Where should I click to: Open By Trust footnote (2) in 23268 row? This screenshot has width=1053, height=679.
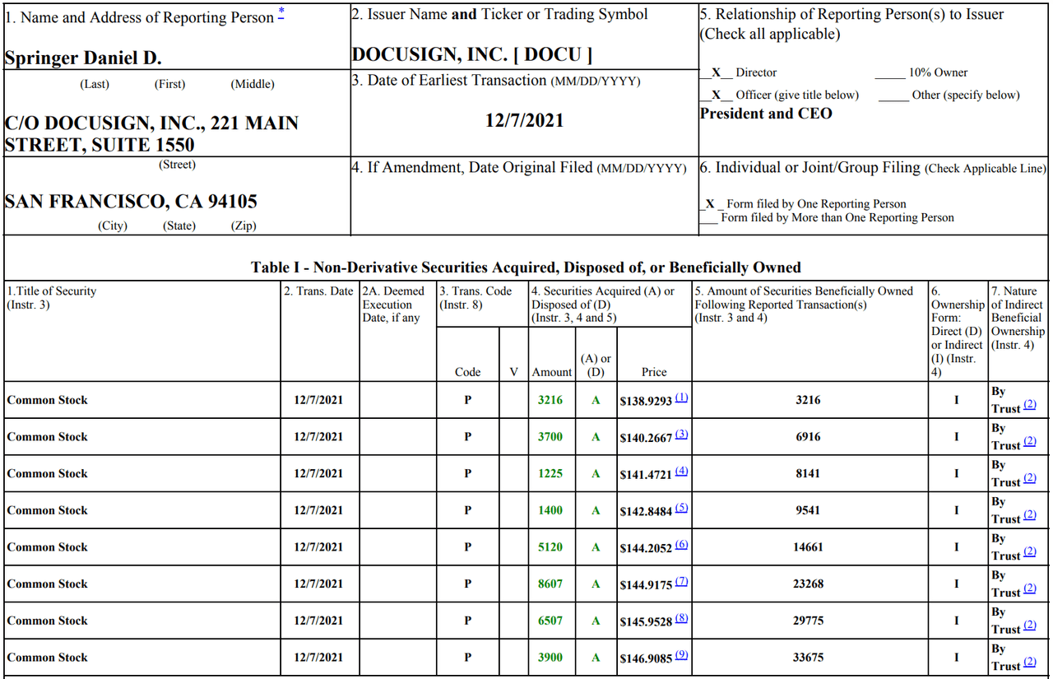click(x=1029, y=590)
